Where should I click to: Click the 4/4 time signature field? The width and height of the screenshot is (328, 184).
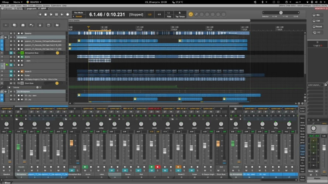tap(159, 15)
